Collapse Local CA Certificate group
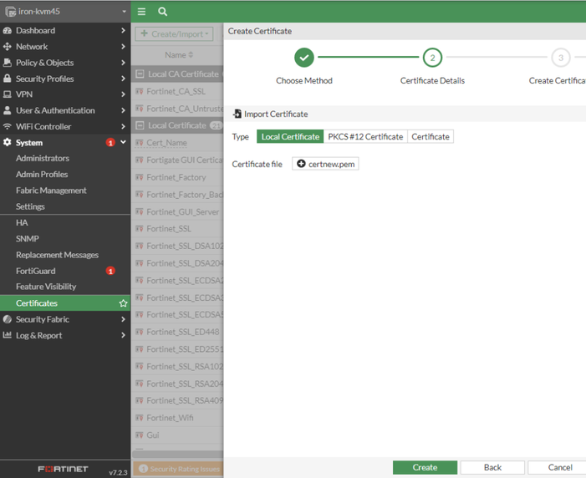The height and width of the screenshot is (478, 586). click(140, 74)
